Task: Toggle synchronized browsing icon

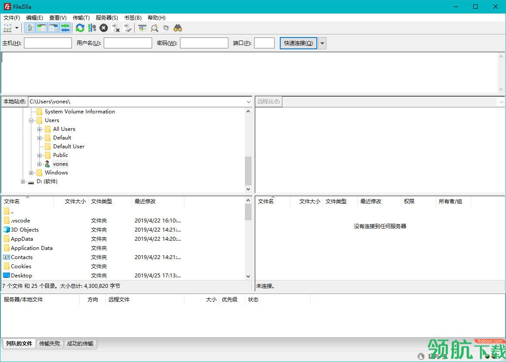Action: coord(166,28)
